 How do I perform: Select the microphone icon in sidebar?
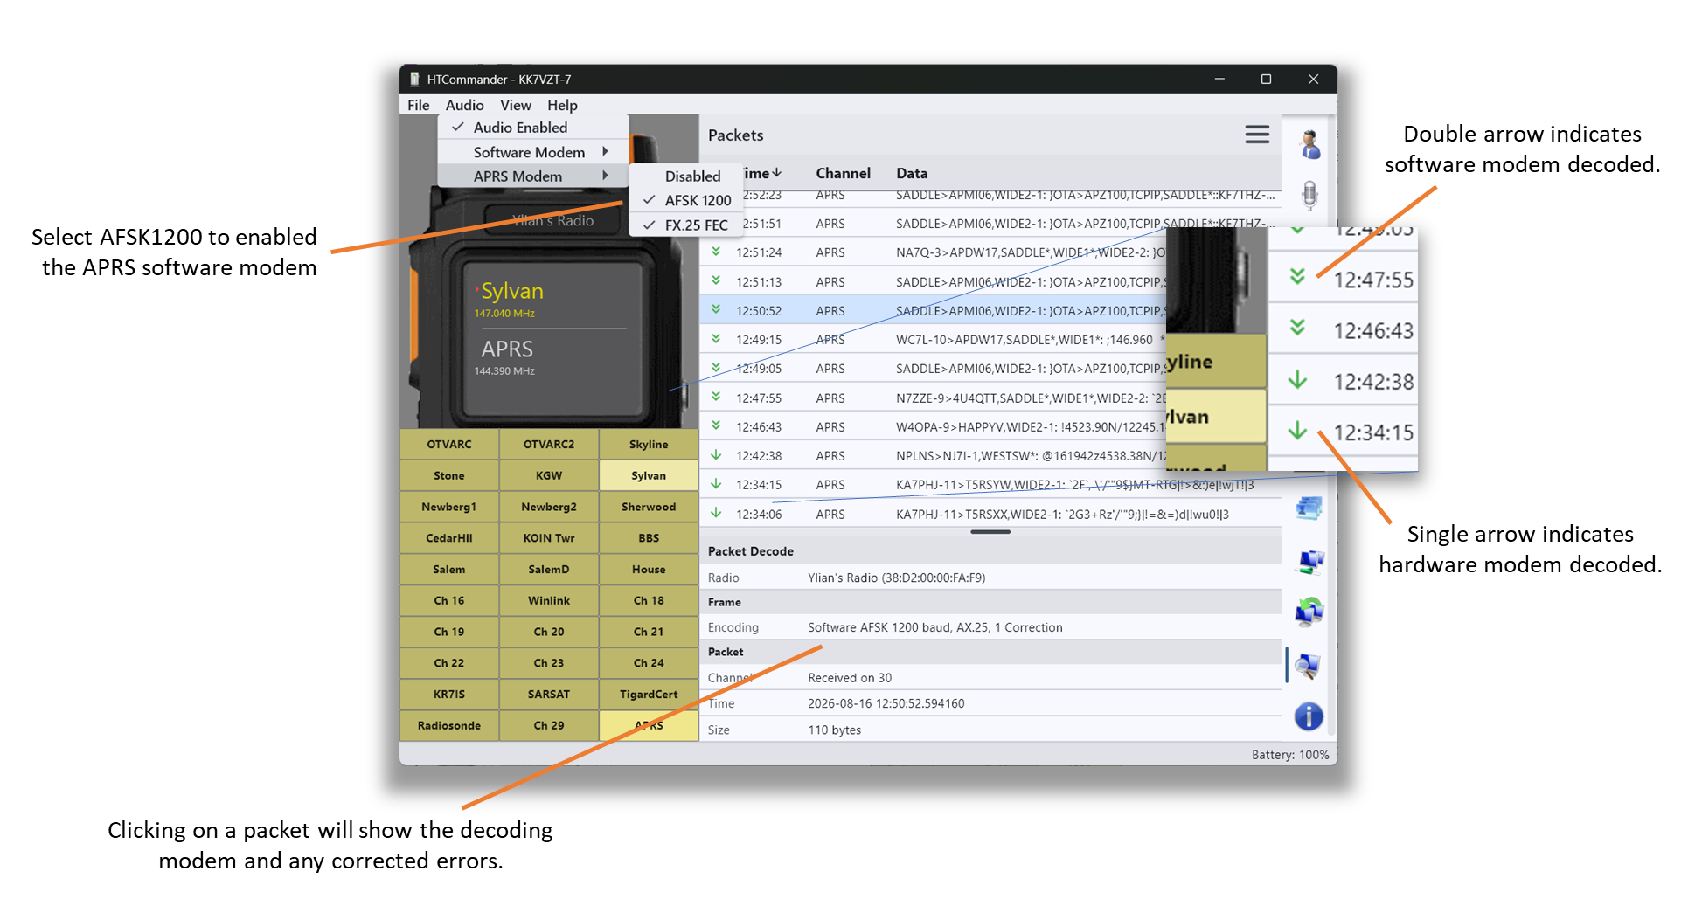tap(1309, 195)
